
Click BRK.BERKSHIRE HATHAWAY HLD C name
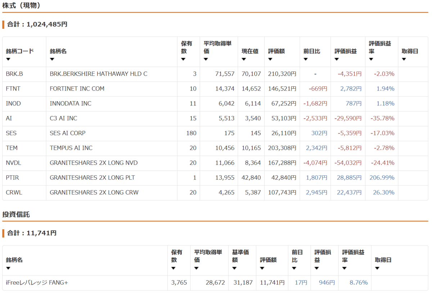click(x=99, y=74)
